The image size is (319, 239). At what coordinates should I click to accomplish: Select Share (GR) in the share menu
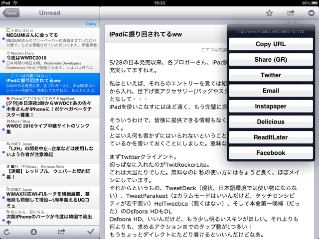(x=271, y=60)
